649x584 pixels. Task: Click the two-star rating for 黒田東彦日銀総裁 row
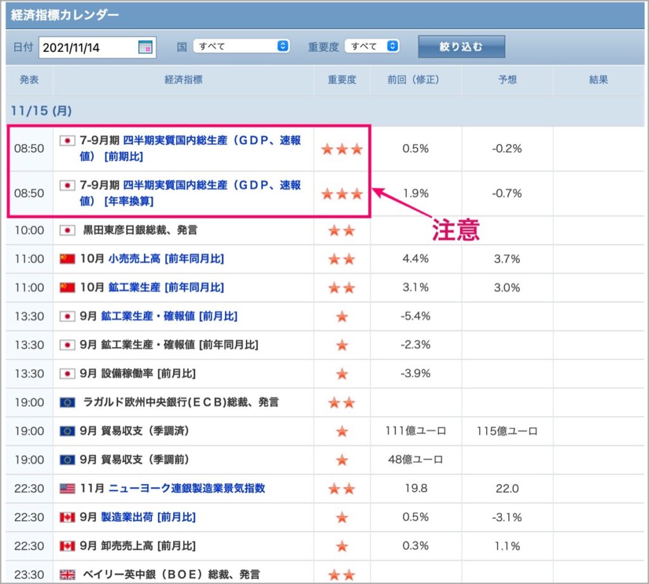point(342,231)
